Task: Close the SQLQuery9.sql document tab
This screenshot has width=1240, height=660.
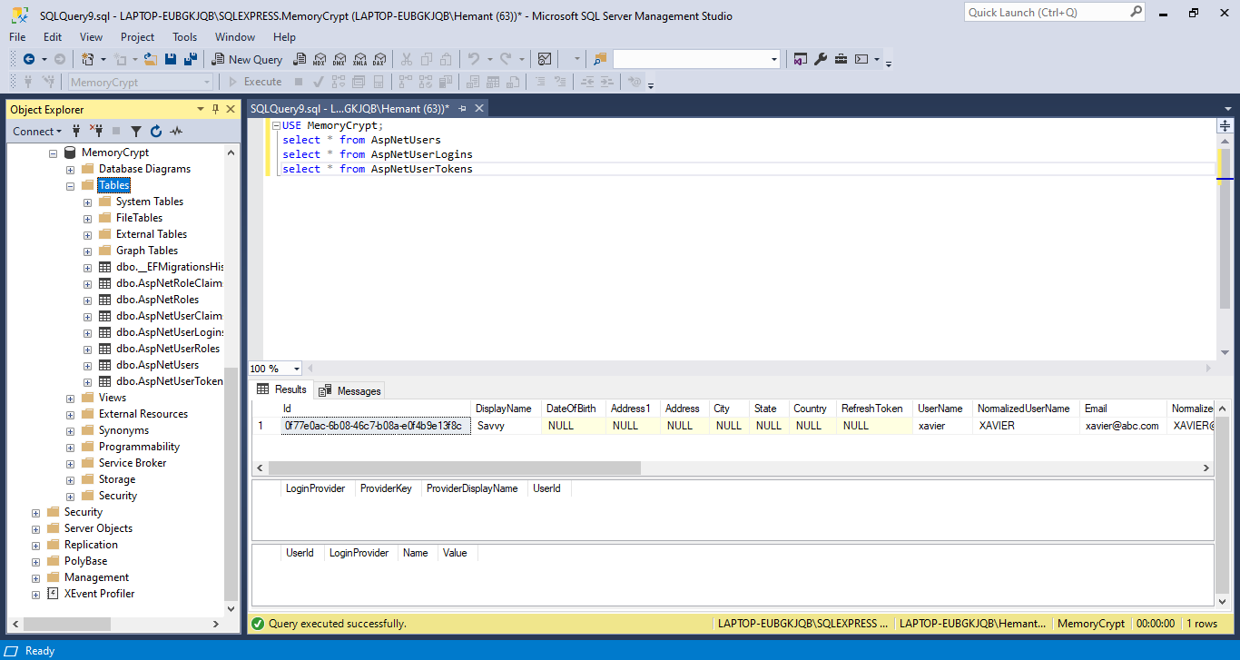Action: [478, 108]
